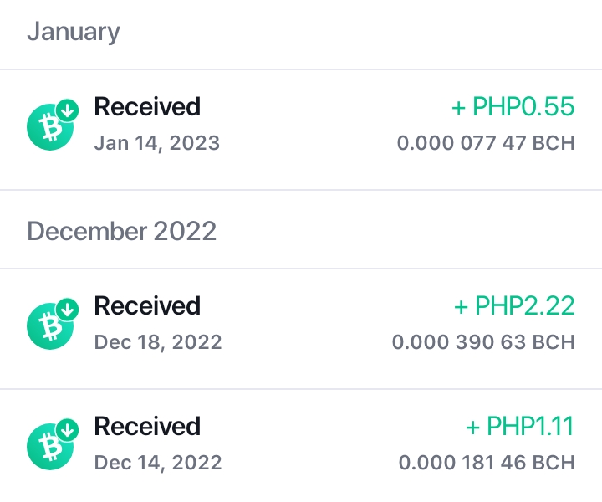Click the + PHP1.11 amount
The height and width of the screenshot is (502, 602).
pyautogui.click(x=520, y=427)
